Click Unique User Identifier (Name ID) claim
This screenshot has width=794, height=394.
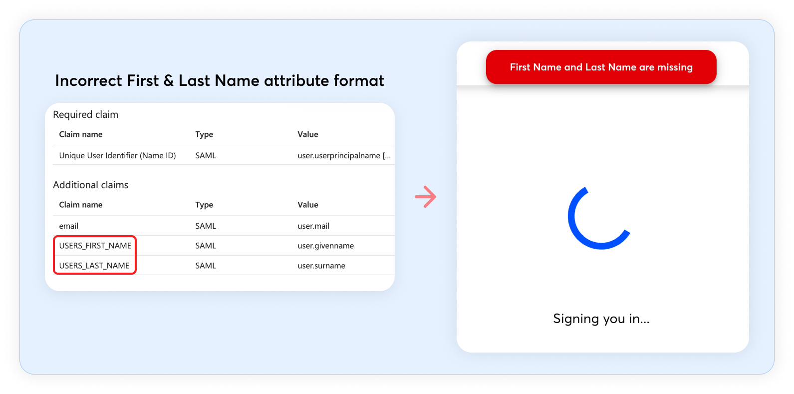click(117, 156)
